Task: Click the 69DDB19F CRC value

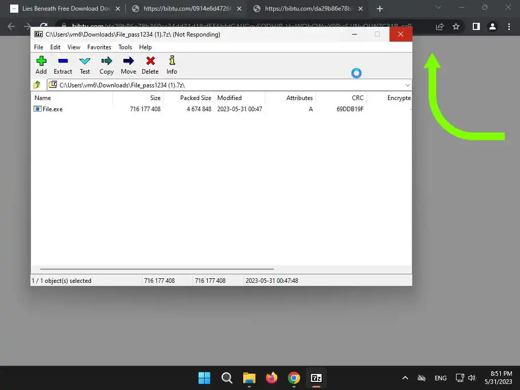Action: pos(350,109)
